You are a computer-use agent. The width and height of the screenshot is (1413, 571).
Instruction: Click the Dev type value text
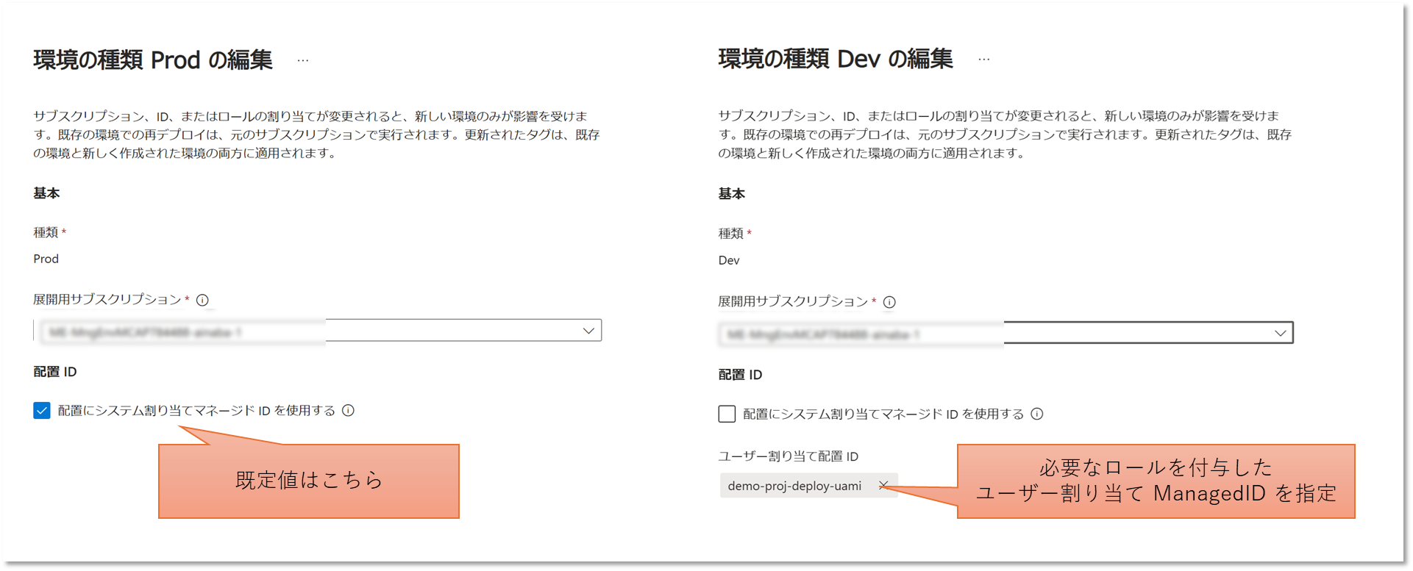[x=729, y=260]
